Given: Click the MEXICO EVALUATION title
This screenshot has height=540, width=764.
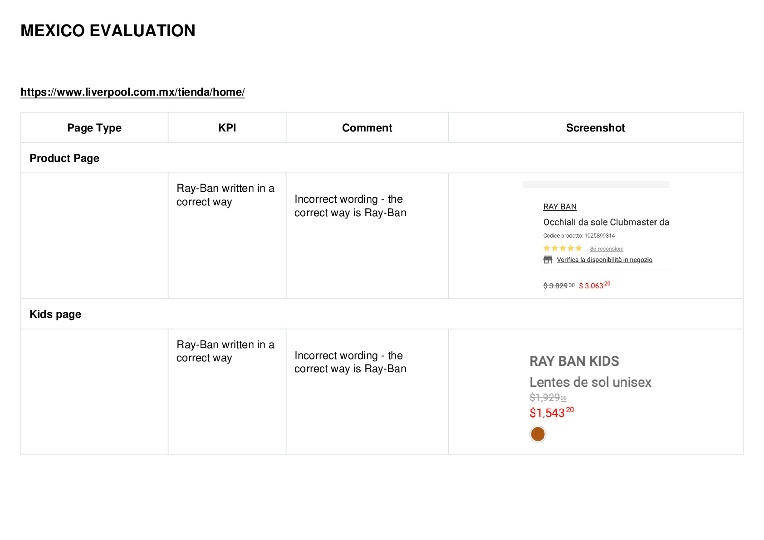Looking at the screenshot, I should pos(108,31).
